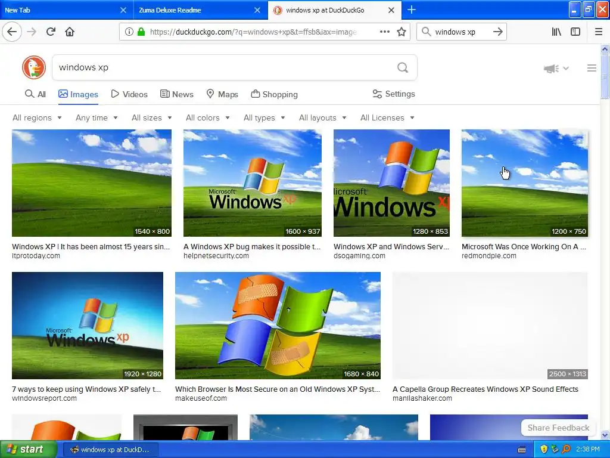Close the Zuma Deluxe Readme tab
The width and height of the screenshot is (610, 458).
click(x=257, y=10)
